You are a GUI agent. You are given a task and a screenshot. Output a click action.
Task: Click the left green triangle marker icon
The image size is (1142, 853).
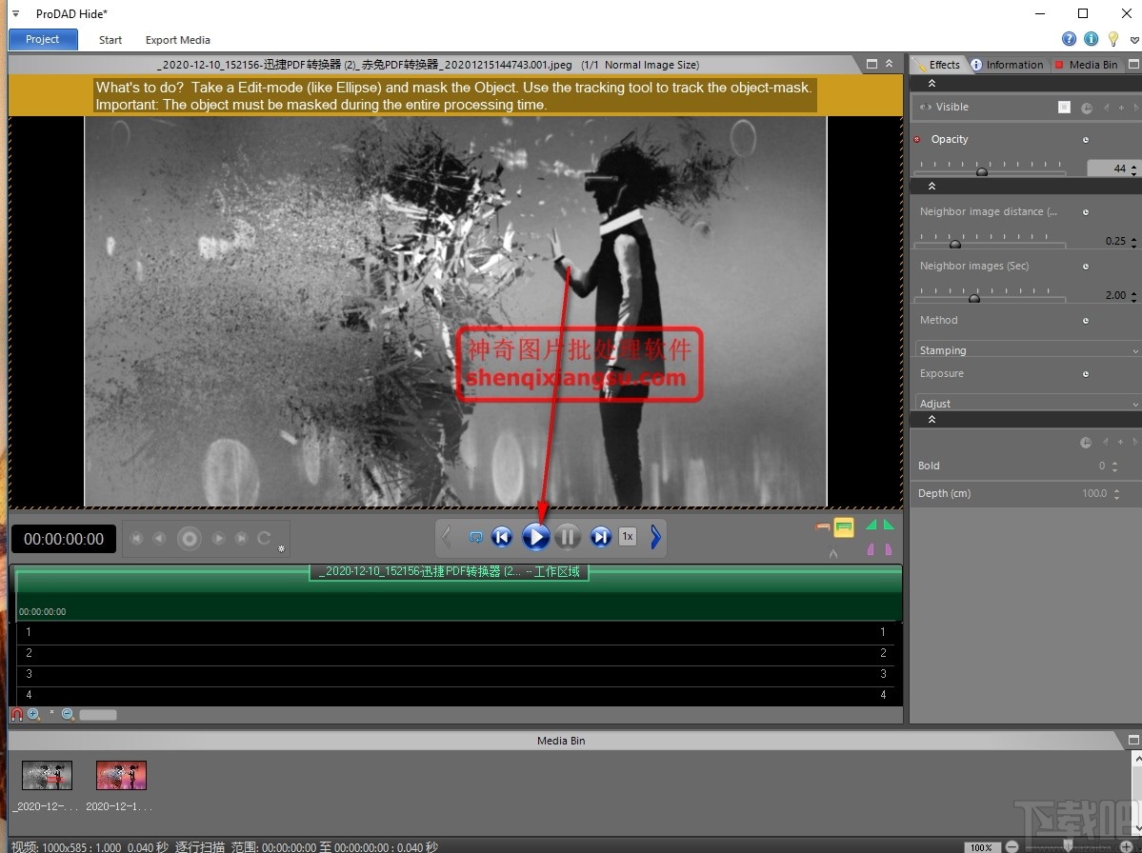tap(872, 525)
